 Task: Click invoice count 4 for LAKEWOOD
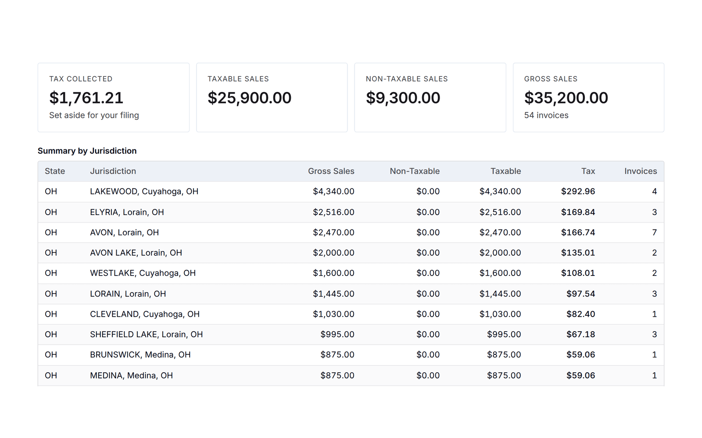click(654, 191)
